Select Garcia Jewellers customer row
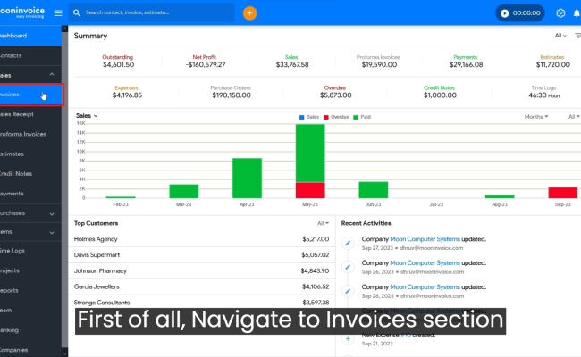581x357 pixels. [201, 286]
